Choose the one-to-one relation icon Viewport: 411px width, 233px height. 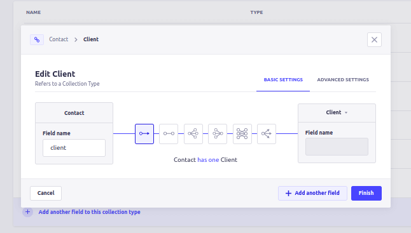[169, 134]
